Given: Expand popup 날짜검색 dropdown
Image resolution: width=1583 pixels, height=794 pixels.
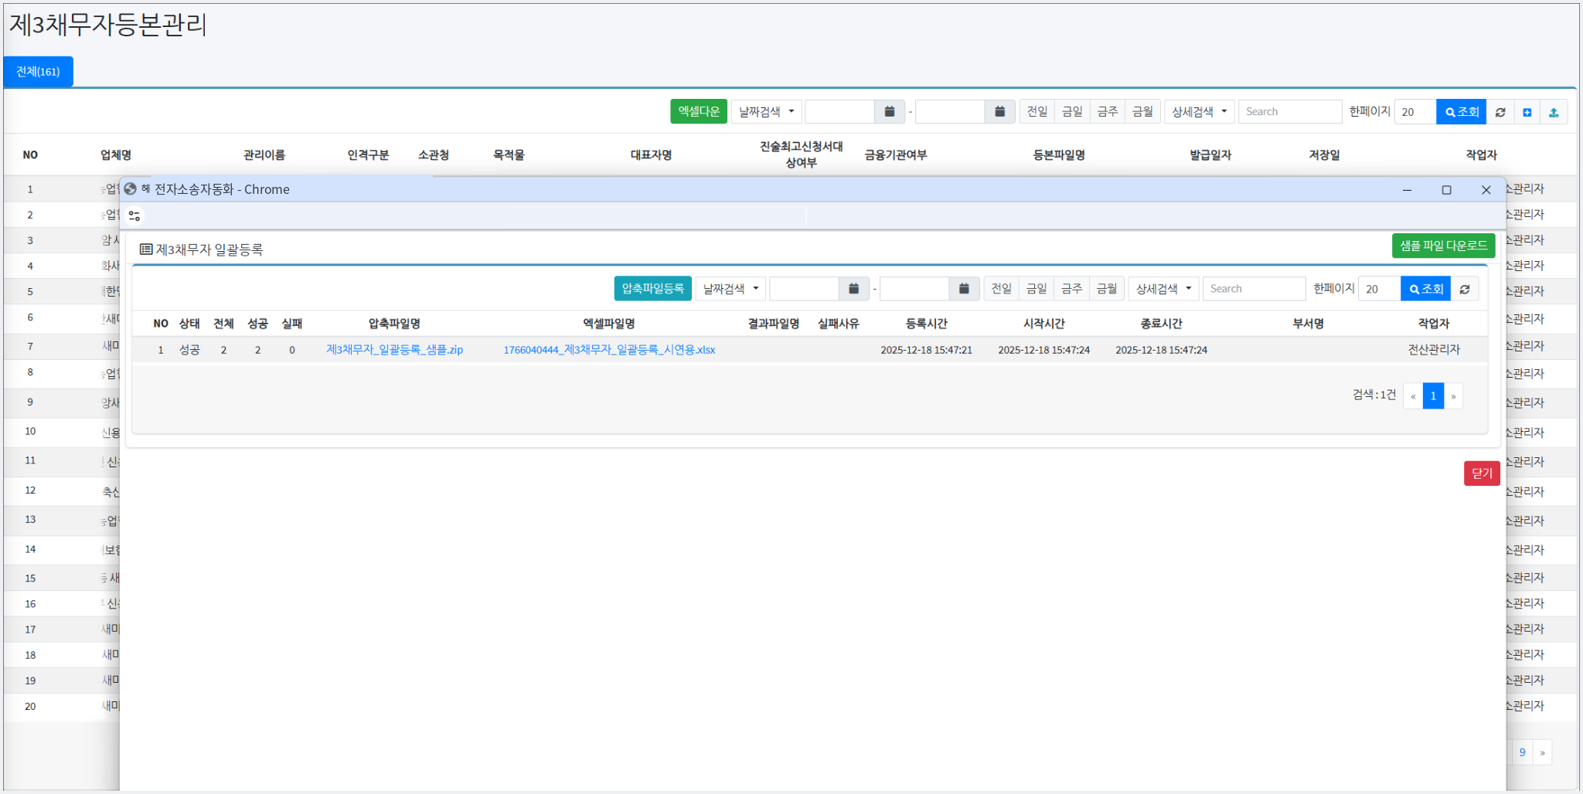Looking at the screenshot, I should pyautogui.click(x=730, y=289).
